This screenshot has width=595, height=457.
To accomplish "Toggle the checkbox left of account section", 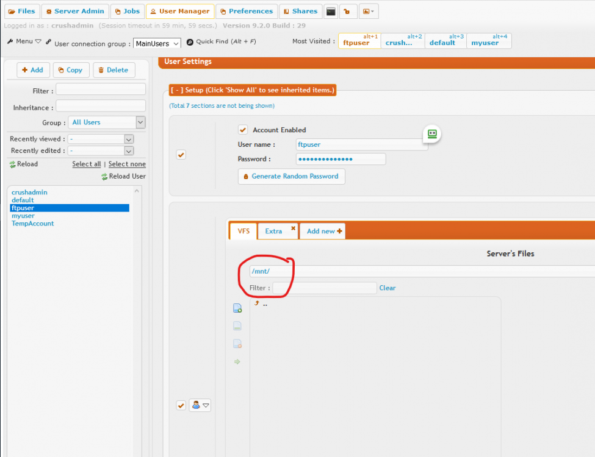I will pos(181,155).
